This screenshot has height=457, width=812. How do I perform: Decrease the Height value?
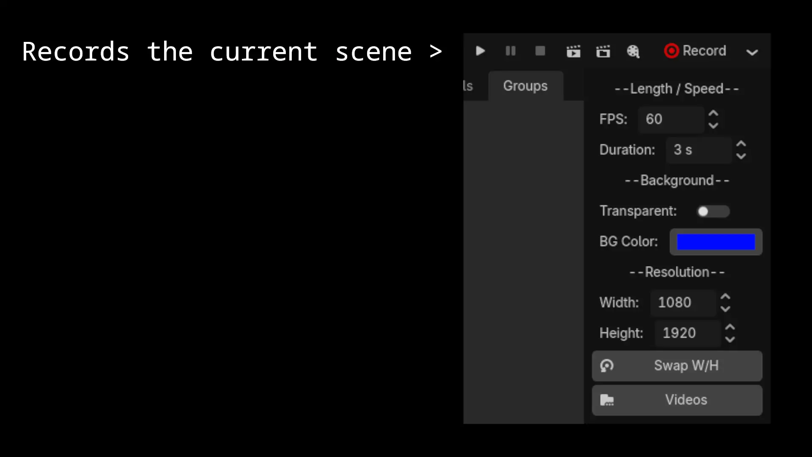(730, 339)
